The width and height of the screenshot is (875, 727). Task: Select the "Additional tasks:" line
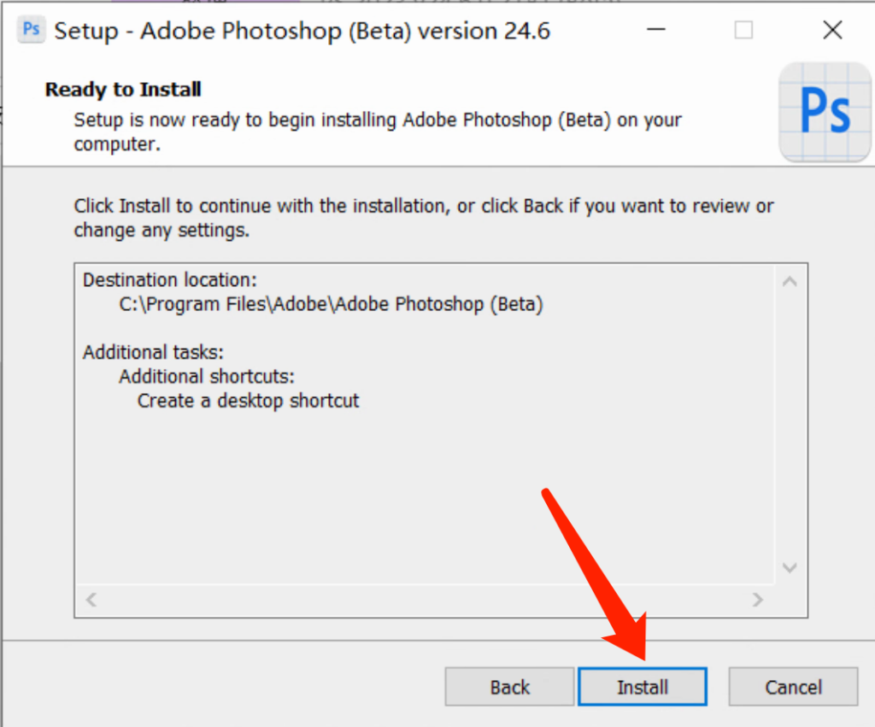point(153,352)
